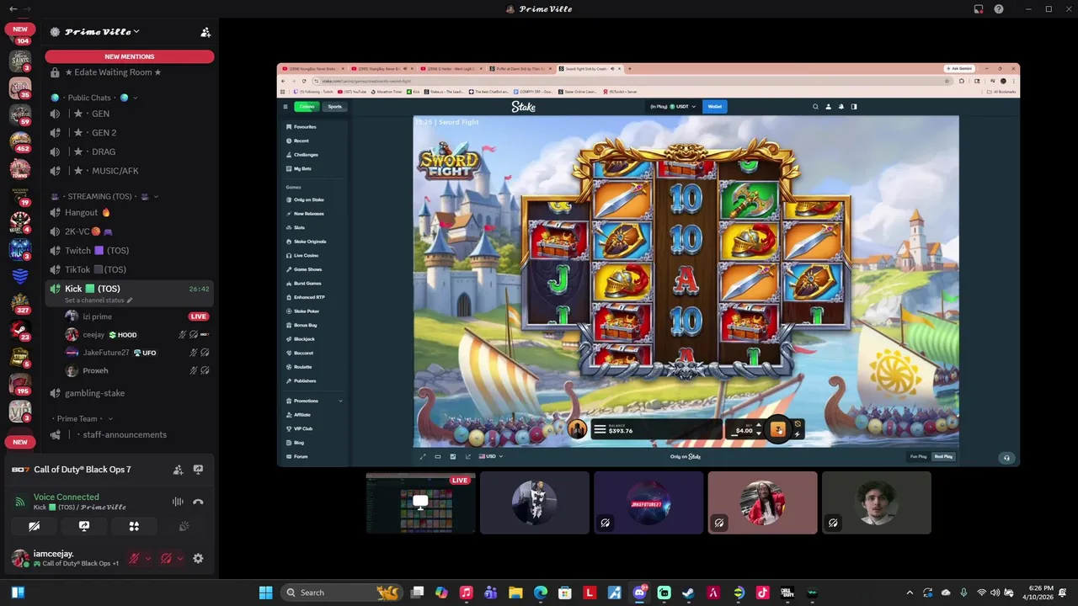Screen dimensions: 1078x606
Task: Open user settings gear icon
Action: (198, 558)
